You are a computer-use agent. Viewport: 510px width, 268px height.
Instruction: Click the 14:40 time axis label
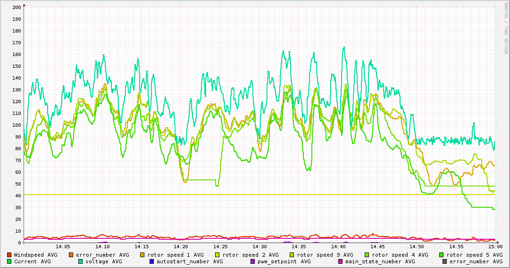coord(338,247)
